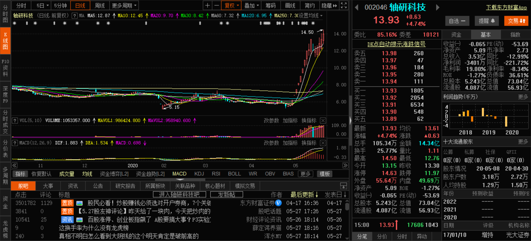
Task: Close the MACD indicator pane
Action: [323, 143]
